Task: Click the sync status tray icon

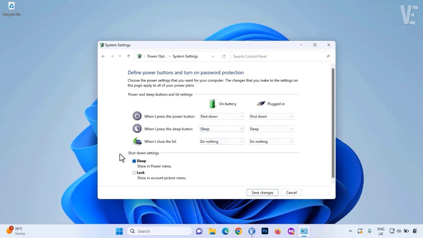Action: (360, 231)
